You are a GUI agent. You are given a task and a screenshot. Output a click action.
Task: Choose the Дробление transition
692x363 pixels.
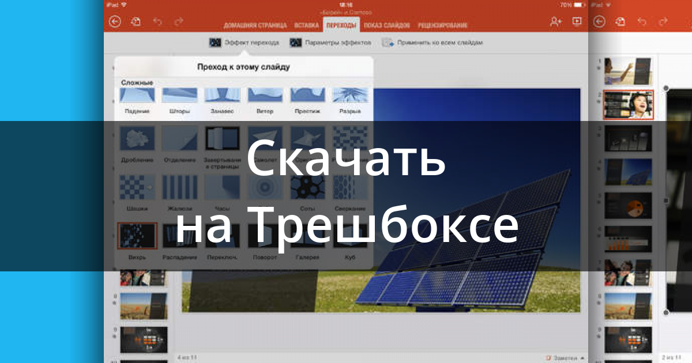coord(137,145)
